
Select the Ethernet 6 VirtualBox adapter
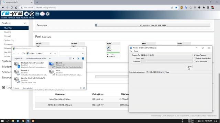[x=30, y=73]
